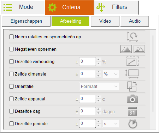Click the aspect ratio diagonal arrow icon
Screen dimensions: 159x133
132,61
